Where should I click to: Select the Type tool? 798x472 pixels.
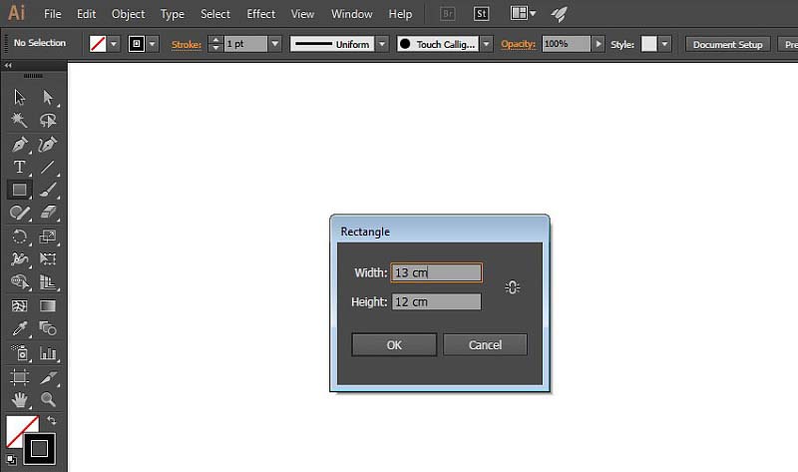pyautogui.click(x=19, y=167)
